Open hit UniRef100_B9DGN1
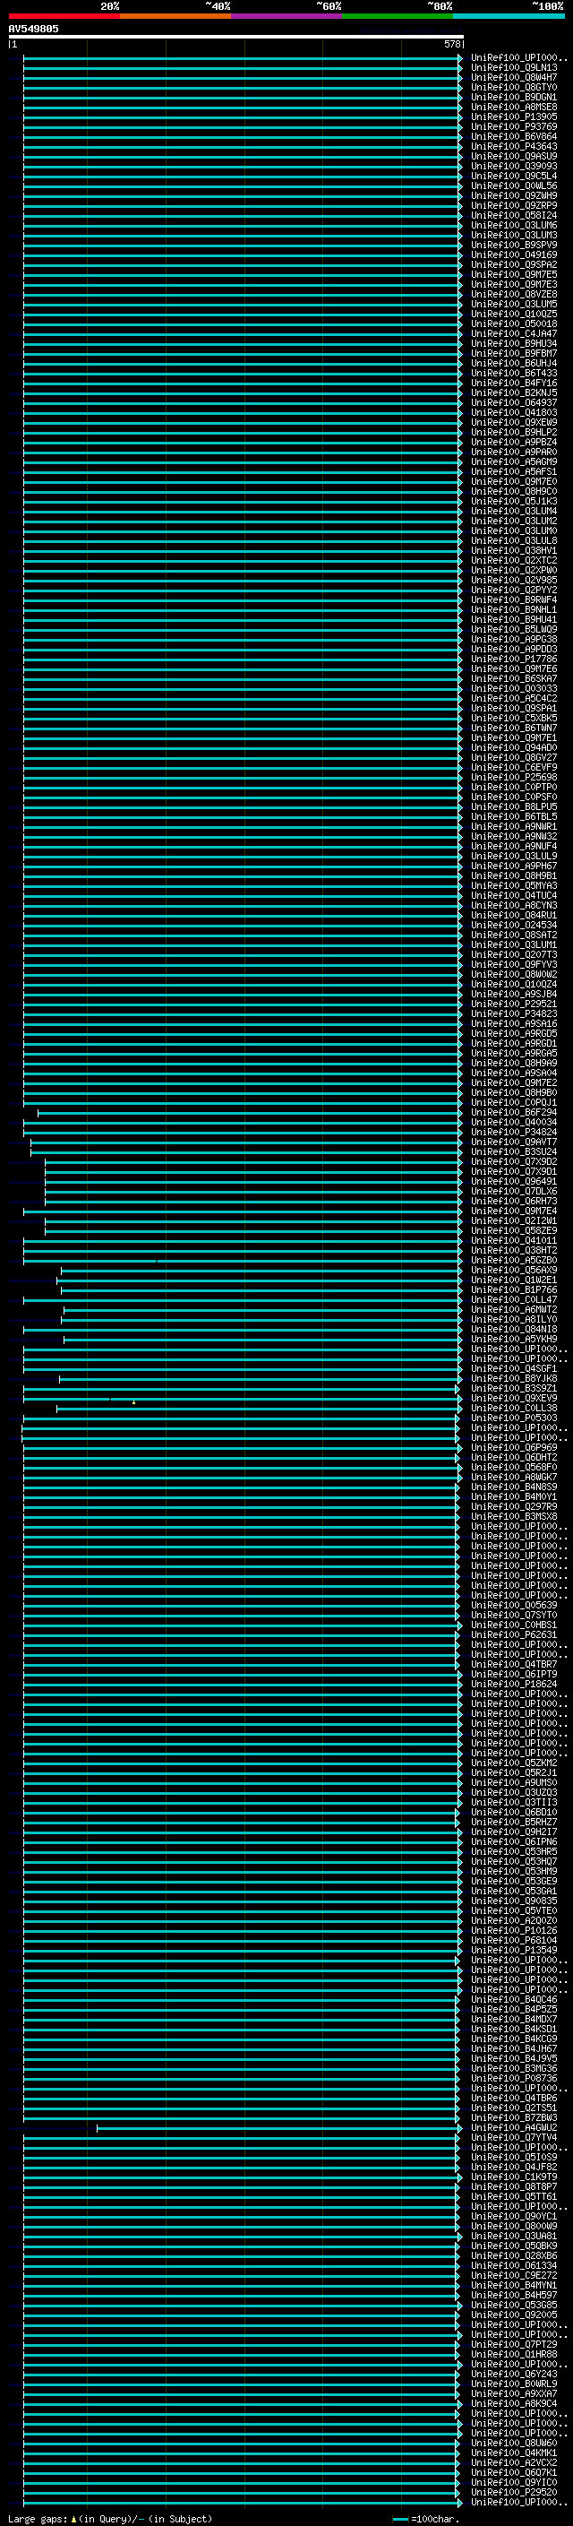This screenshot has height=2526, width=573. pos(514,97)
